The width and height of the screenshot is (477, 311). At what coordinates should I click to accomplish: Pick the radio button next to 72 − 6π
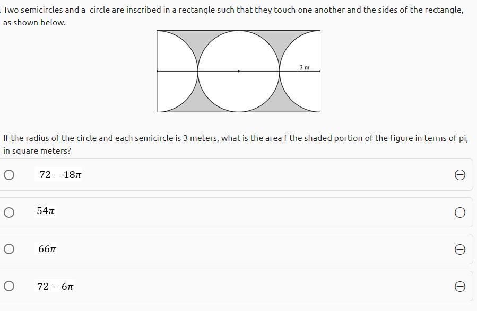click(9, 286)
